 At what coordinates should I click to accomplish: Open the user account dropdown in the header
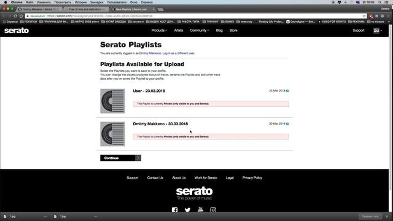[x=378, y=31]
